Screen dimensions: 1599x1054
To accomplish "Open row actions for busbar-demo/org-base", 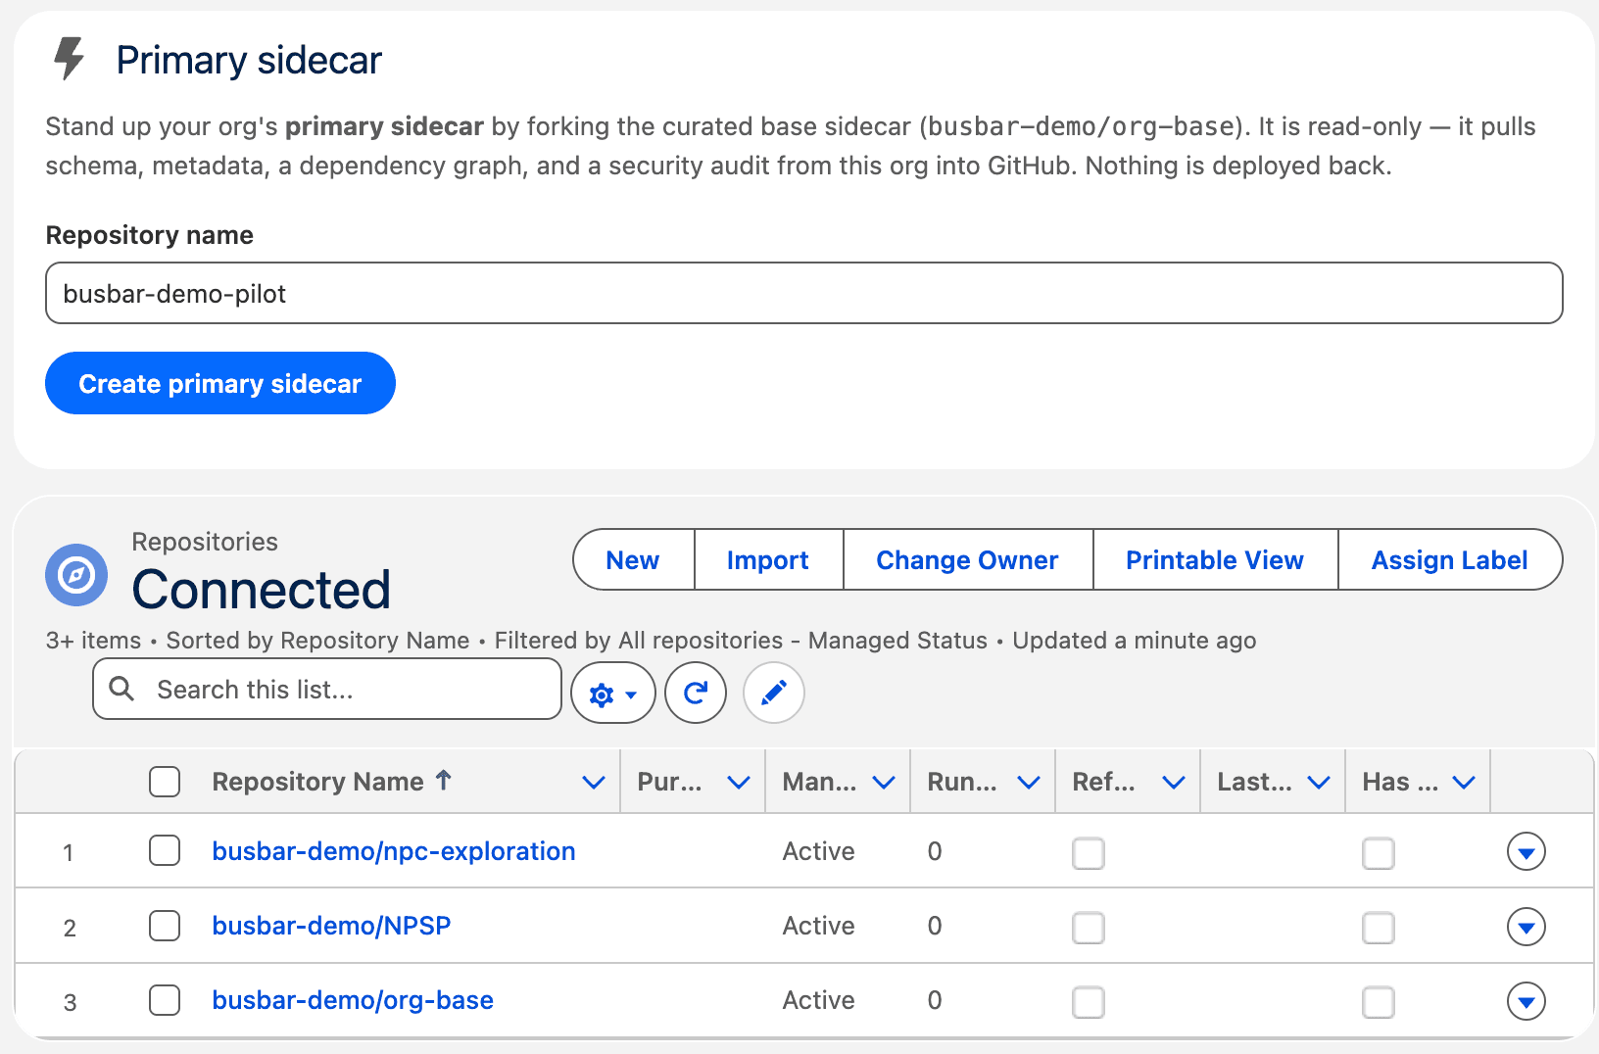I will click(1526, 1001).
